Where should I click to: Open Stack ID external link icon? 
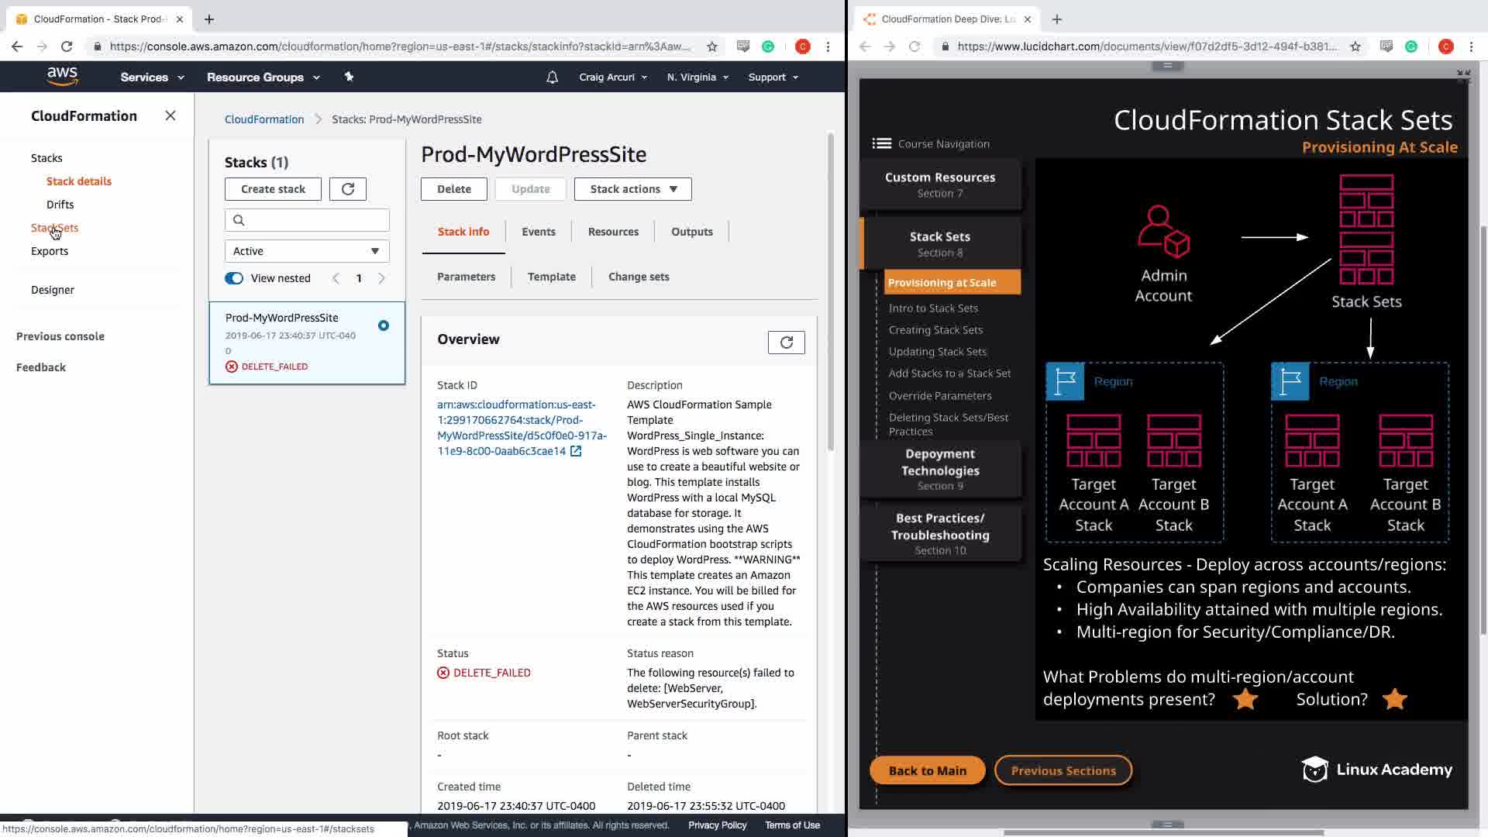click(576, 451)
